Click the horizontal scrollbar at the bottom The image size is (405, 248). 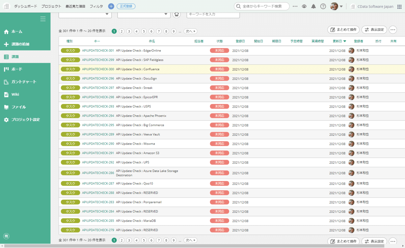pos(202,246)
